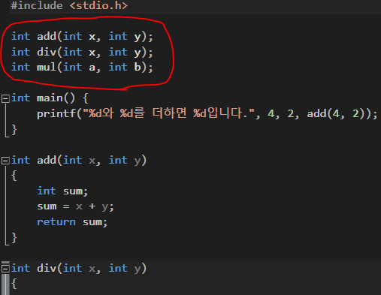
Task: Click 'div' in the div prototype declaration
Action: [47, 52]
